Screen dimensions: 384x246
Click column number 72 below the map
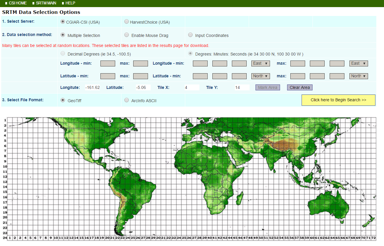click(374, 238)
